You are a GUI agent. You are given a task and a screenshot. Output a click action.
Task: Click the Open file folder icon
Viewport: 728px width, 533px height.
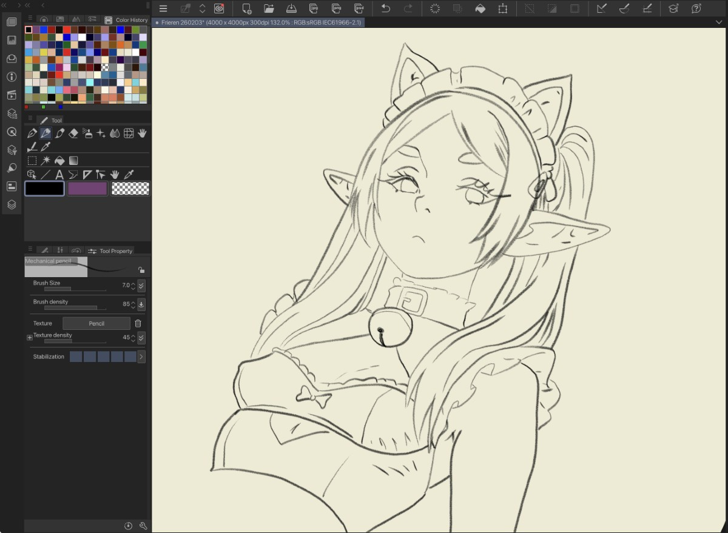[x=269, y=8]
